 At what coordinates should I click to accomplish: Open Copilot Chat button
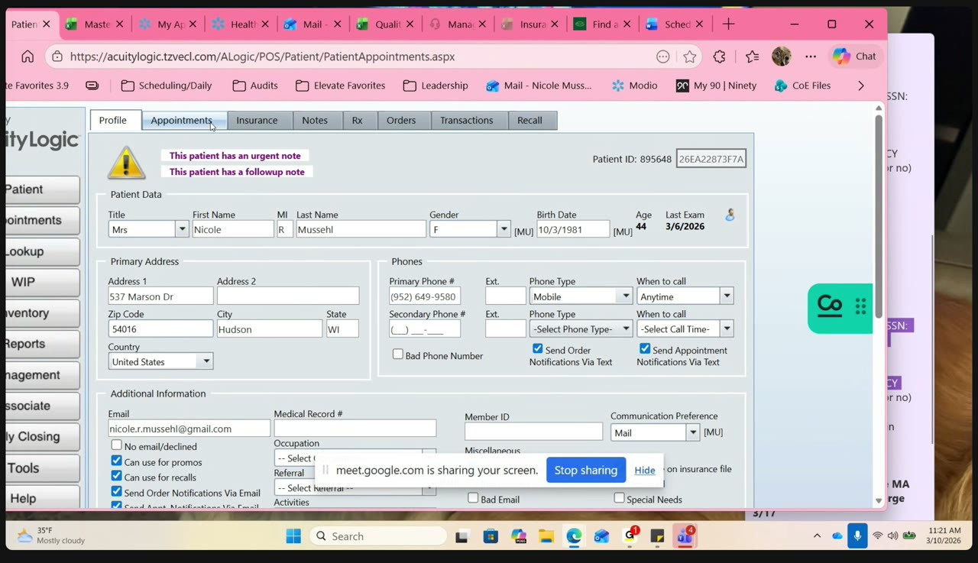(x=855, y=57)
